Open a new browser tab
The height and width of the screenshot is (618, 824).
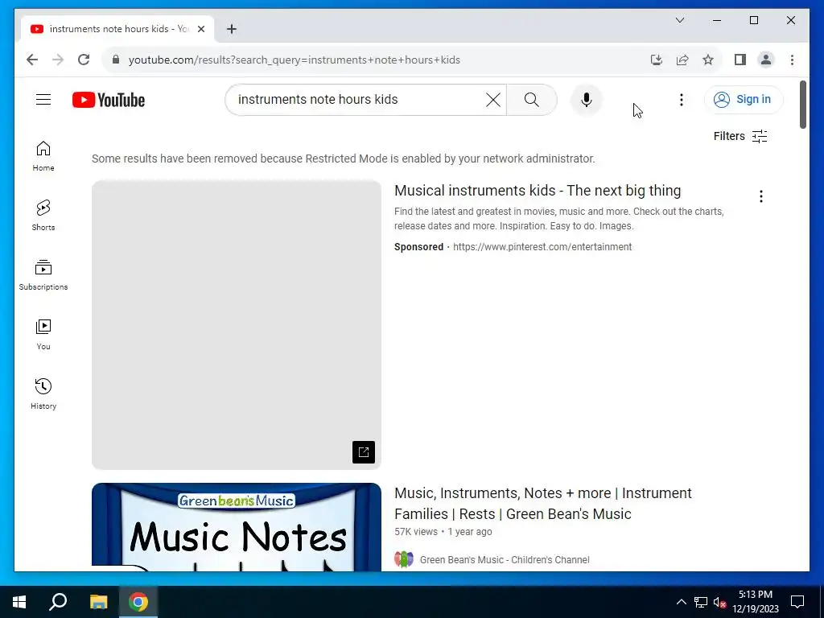click(x=232, y=29)
